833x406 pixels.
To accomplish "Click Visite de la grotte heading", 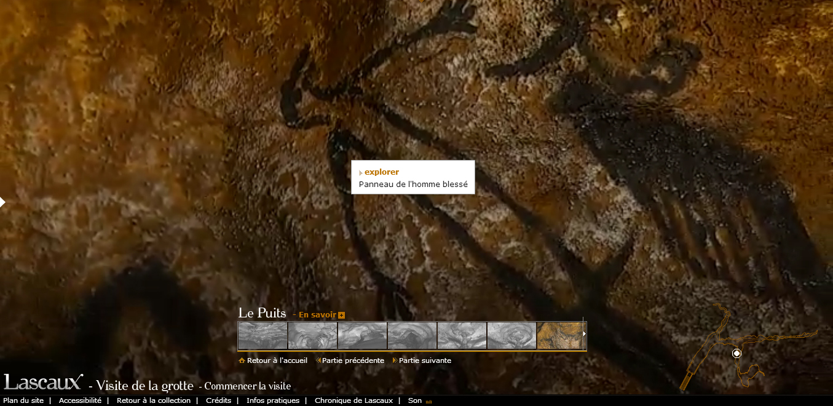I will point(145,386).
